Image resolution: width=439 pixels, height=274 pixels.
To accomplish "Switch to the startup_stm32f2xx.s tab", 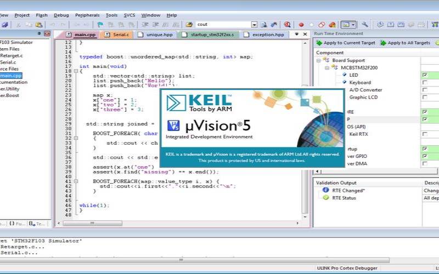I will (208, 35).
